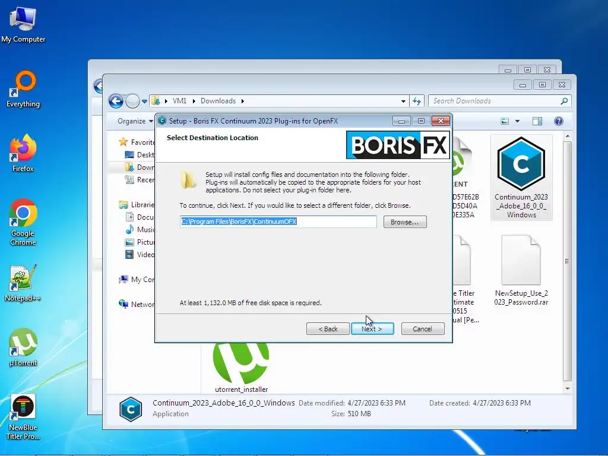
Task: Select Recent Places in navigation pane
Action: [x=140, y=179]
